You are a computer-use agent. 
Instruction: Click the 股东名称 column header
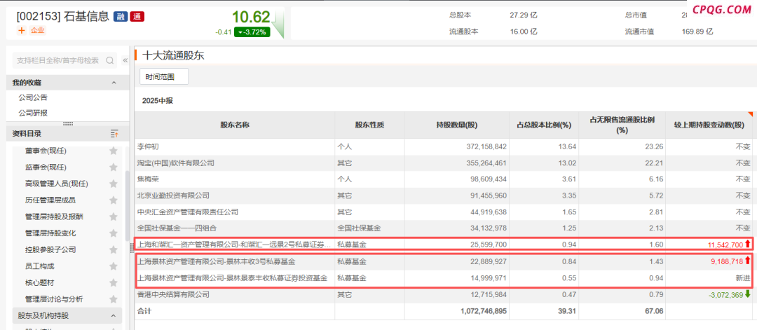tap(235, 125)
